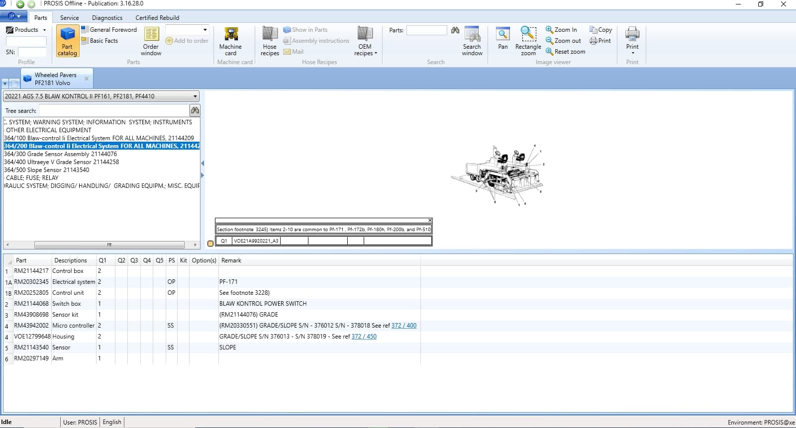The image size is (796, 428).
Task: Switch to the Diagnostics ribbon tab
Action: click(107, 17)
